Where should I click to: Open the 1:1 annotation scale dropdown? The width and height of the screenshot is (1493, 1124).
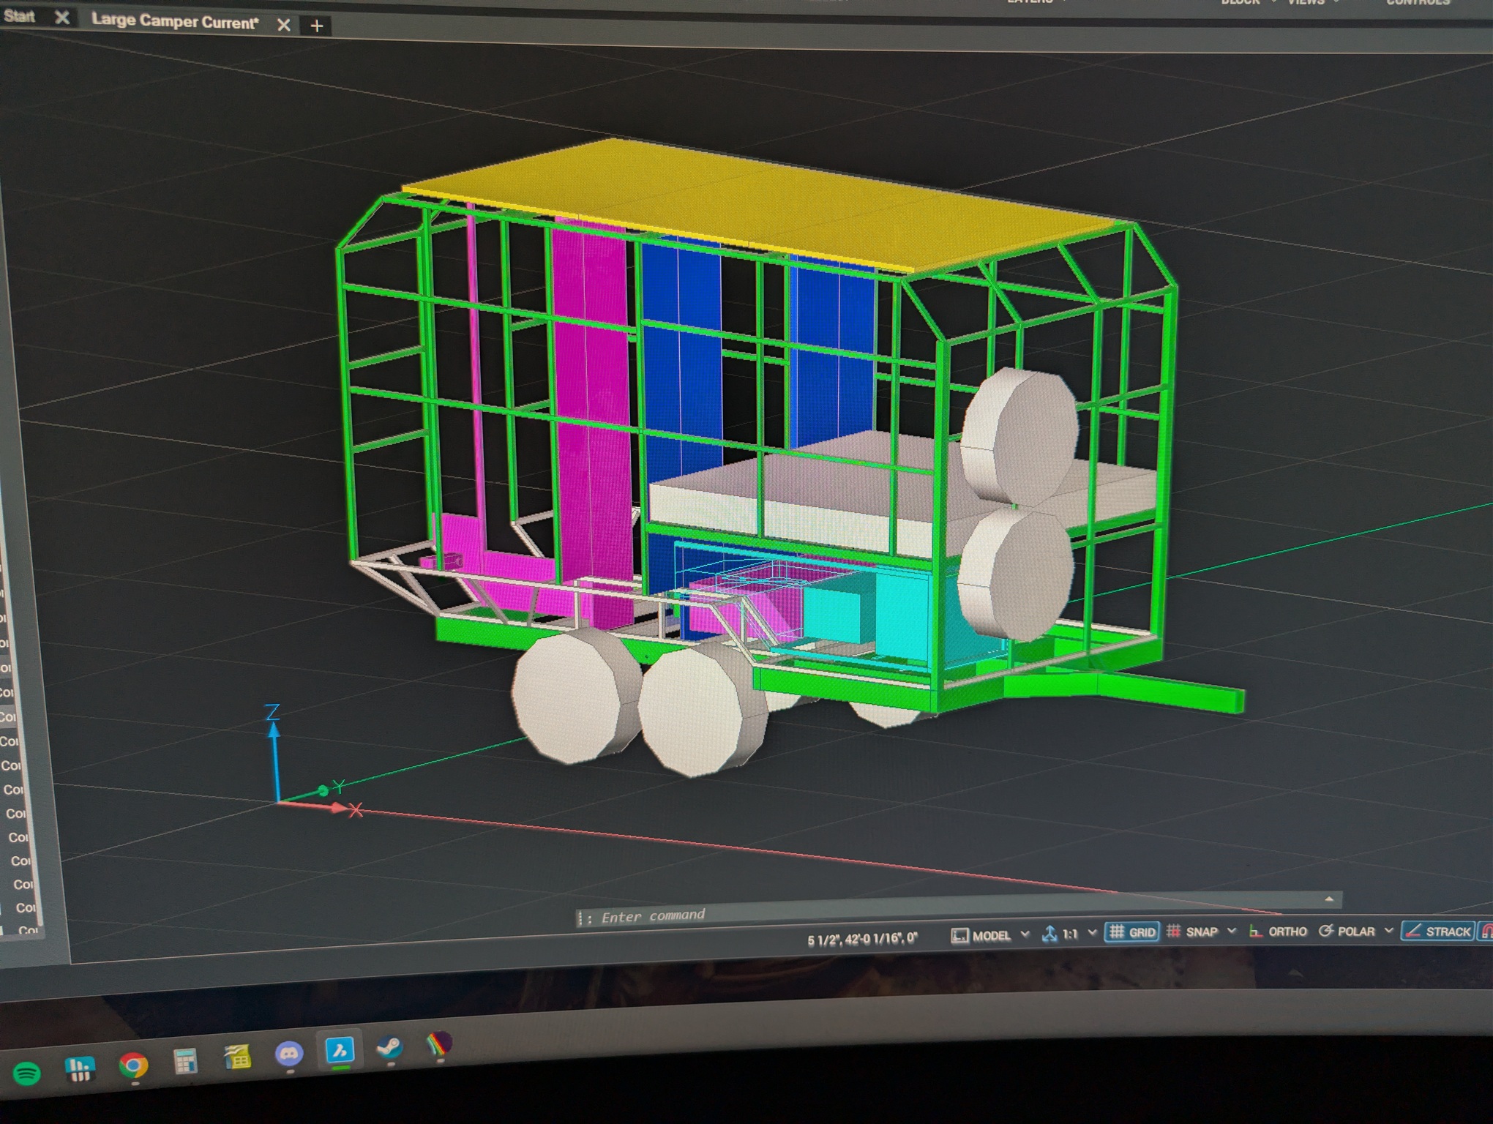[1093, 933]
